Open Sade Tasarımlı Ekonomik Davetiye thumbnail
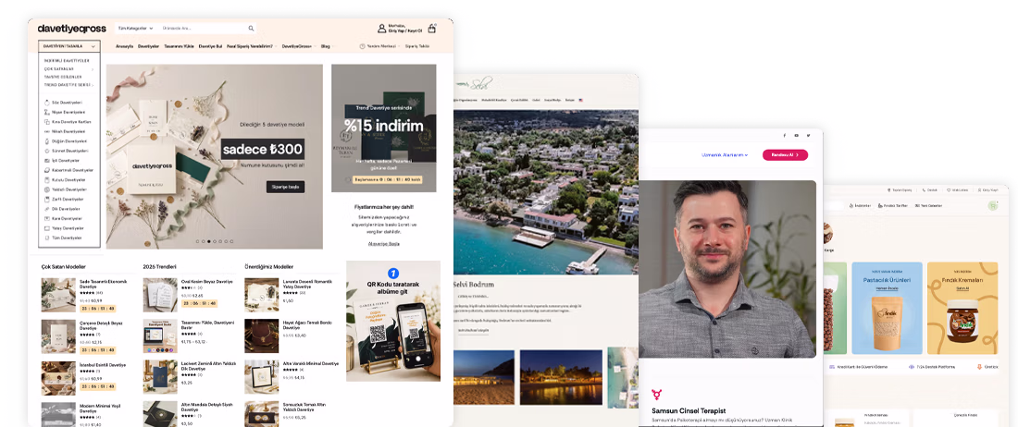The image size is (1018, 427). point(58,296)
